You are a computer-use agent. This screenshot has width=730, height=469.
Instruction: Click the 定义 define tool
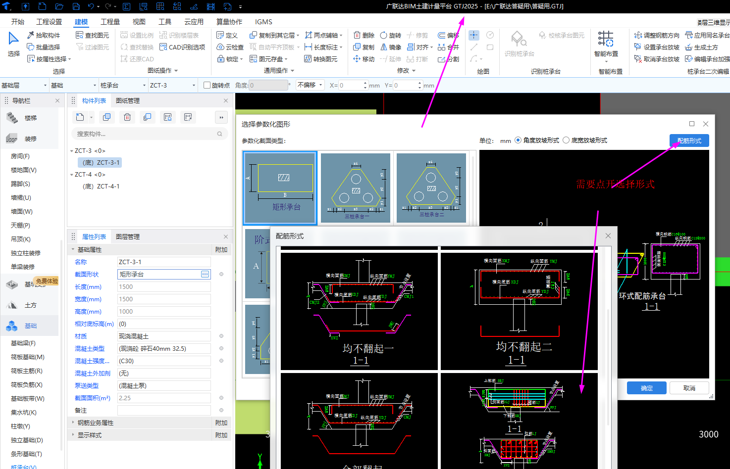pyautogui.click(x=227, y=35)
